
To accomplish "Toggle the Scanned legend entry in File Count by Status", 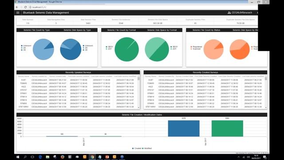I will [195, 49].
